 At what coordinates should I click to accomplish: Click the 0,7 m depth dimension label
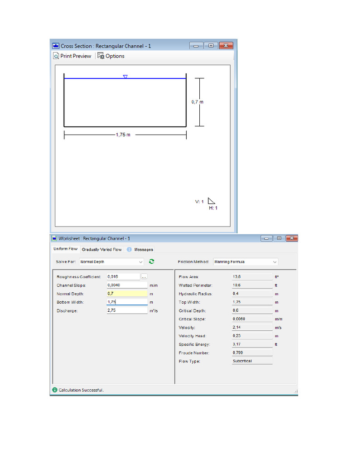[x=198, y=102]
